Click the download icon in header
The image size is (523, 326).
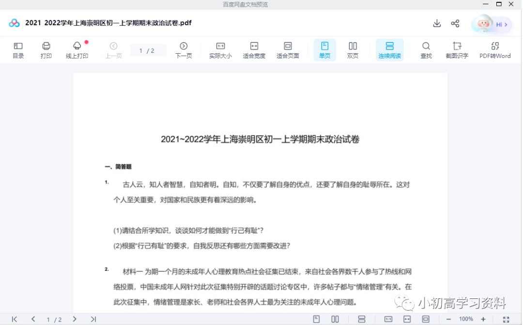point(437,23)
